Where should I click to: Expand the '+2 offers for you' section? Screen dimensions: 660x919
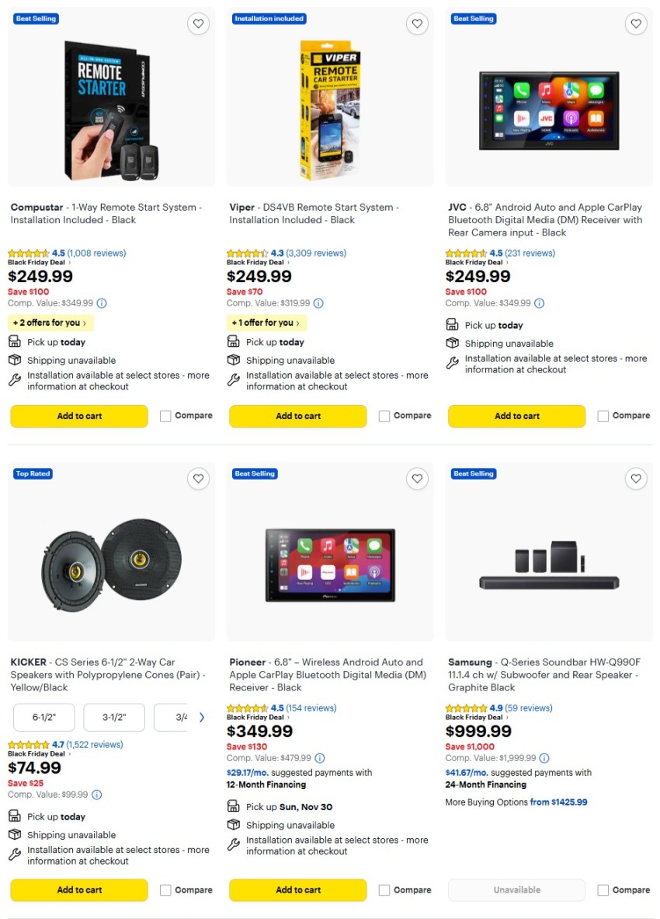point(50,322)
